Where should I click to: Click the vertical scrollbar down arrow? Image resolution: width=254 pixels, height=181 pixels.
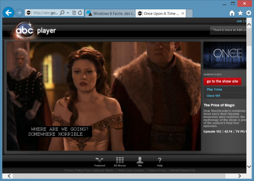[x=249, y=167]
